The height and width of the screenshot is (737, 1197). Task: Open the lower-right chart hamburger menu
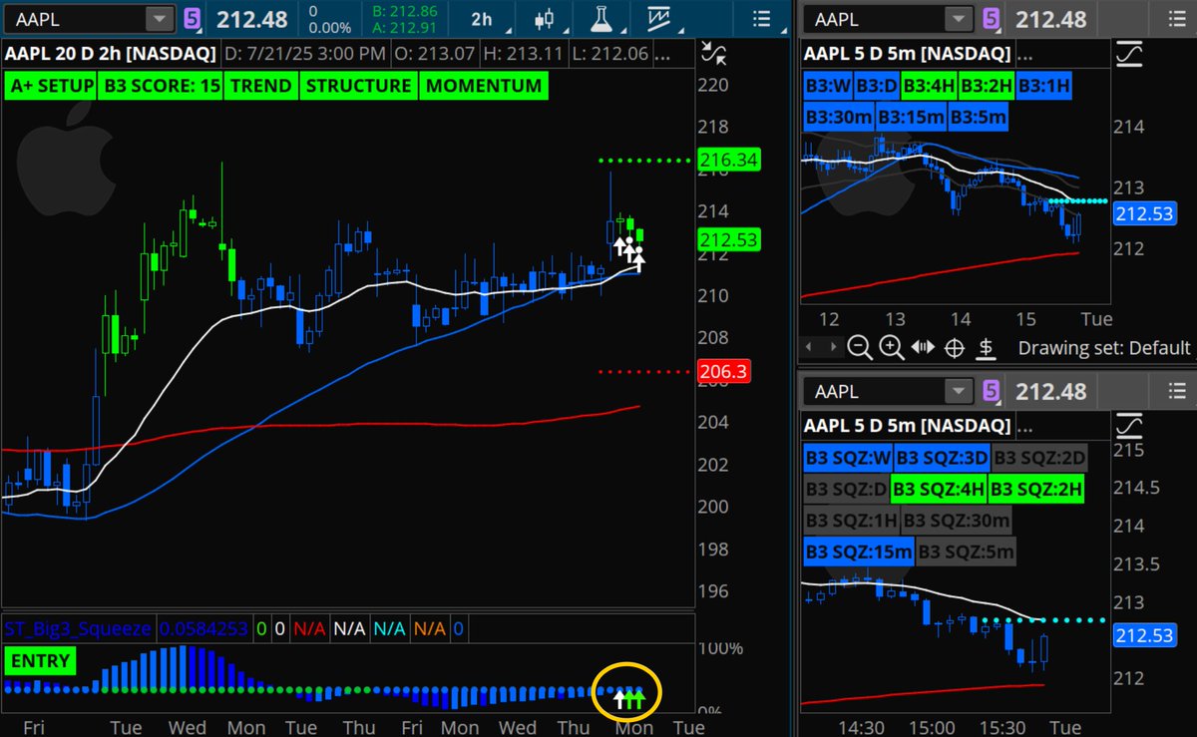click(x=1178, y=391)
